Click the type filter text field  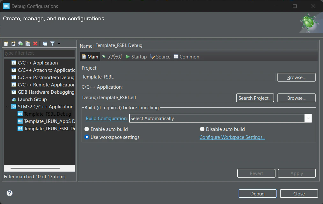[x=39, y=53]
